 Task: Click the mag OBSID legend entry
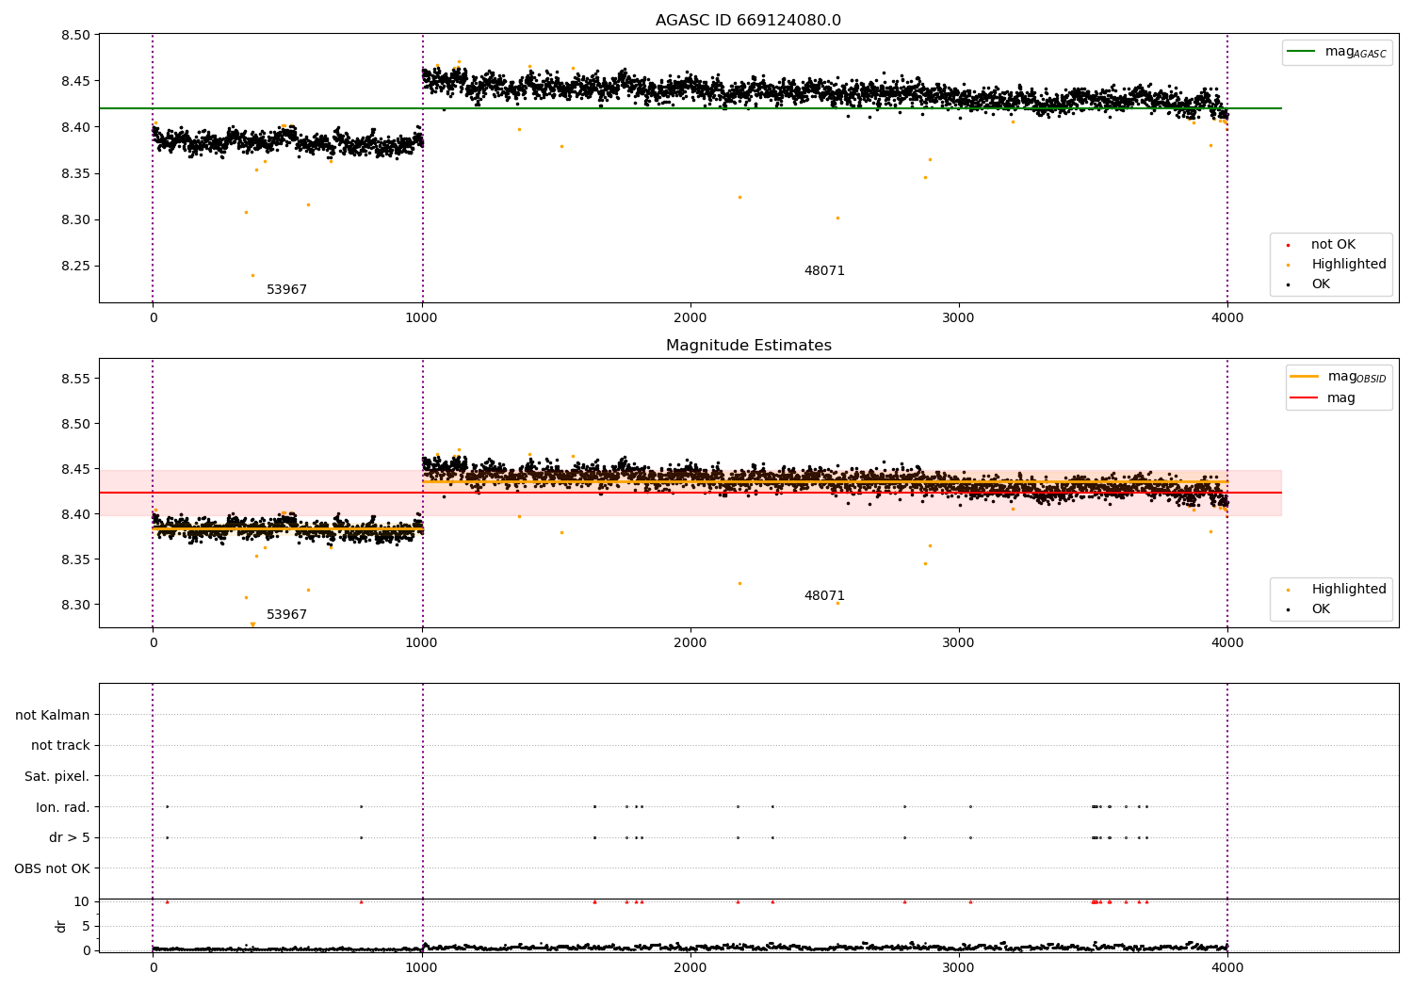coord(1339,377)
